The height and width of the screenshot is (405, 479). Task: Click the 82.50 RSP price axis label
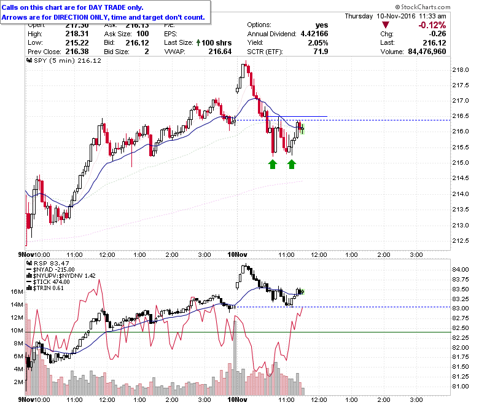pos(461,328)
